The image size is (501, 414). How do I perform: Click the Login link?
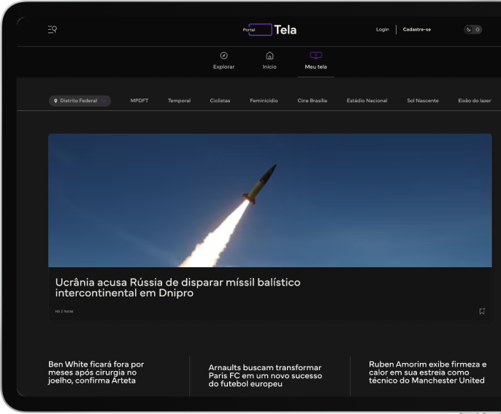pyautogui.click(x=382, y=29)
